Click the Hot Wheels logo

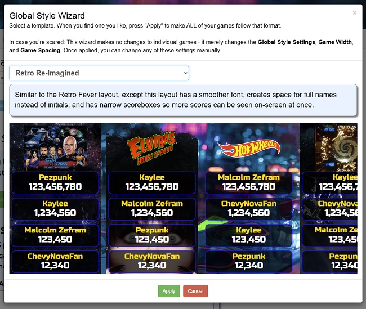[x=248, y=149]
